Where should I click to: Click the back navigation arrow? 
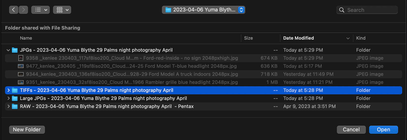13,10
